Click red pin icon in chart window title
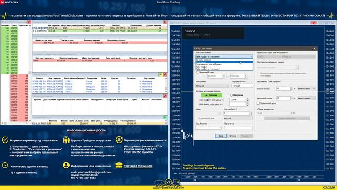The width and height of the screenshot is (337, 190). (x=313, y=23)
